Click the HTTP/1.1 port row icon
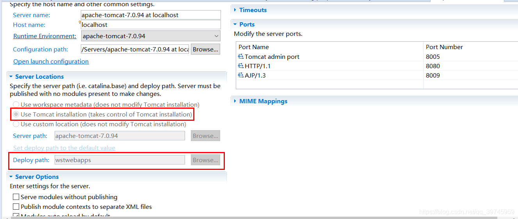The width and height of the screenshot is (518, 219). (241, 66)
